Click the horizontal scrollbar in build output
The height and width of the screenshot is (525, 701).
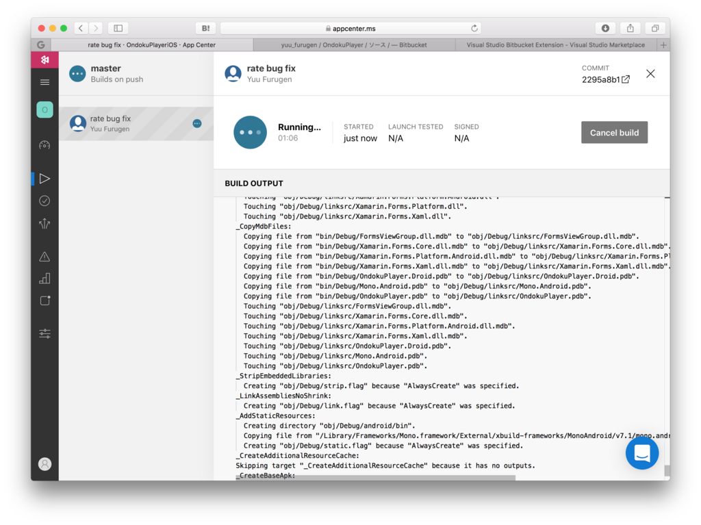376,478
